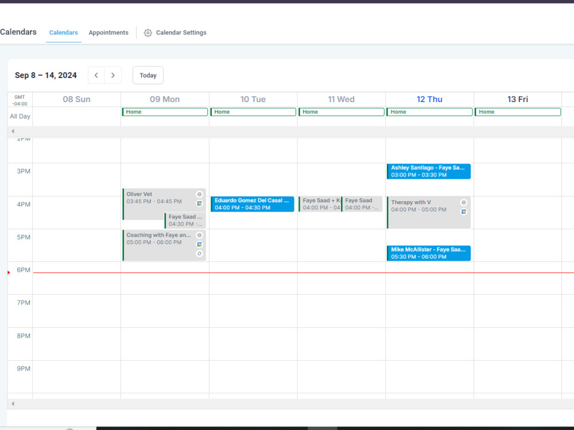Open the 13 Fri day header
The height and width of the screenshot is (430, 574).
coord(518,99)
